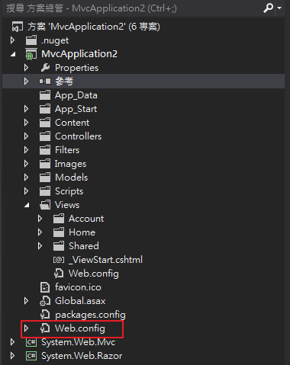Click the search magnifier icon
The width and height of the screenshot is (290, 365).
click(x=268, y=8)
